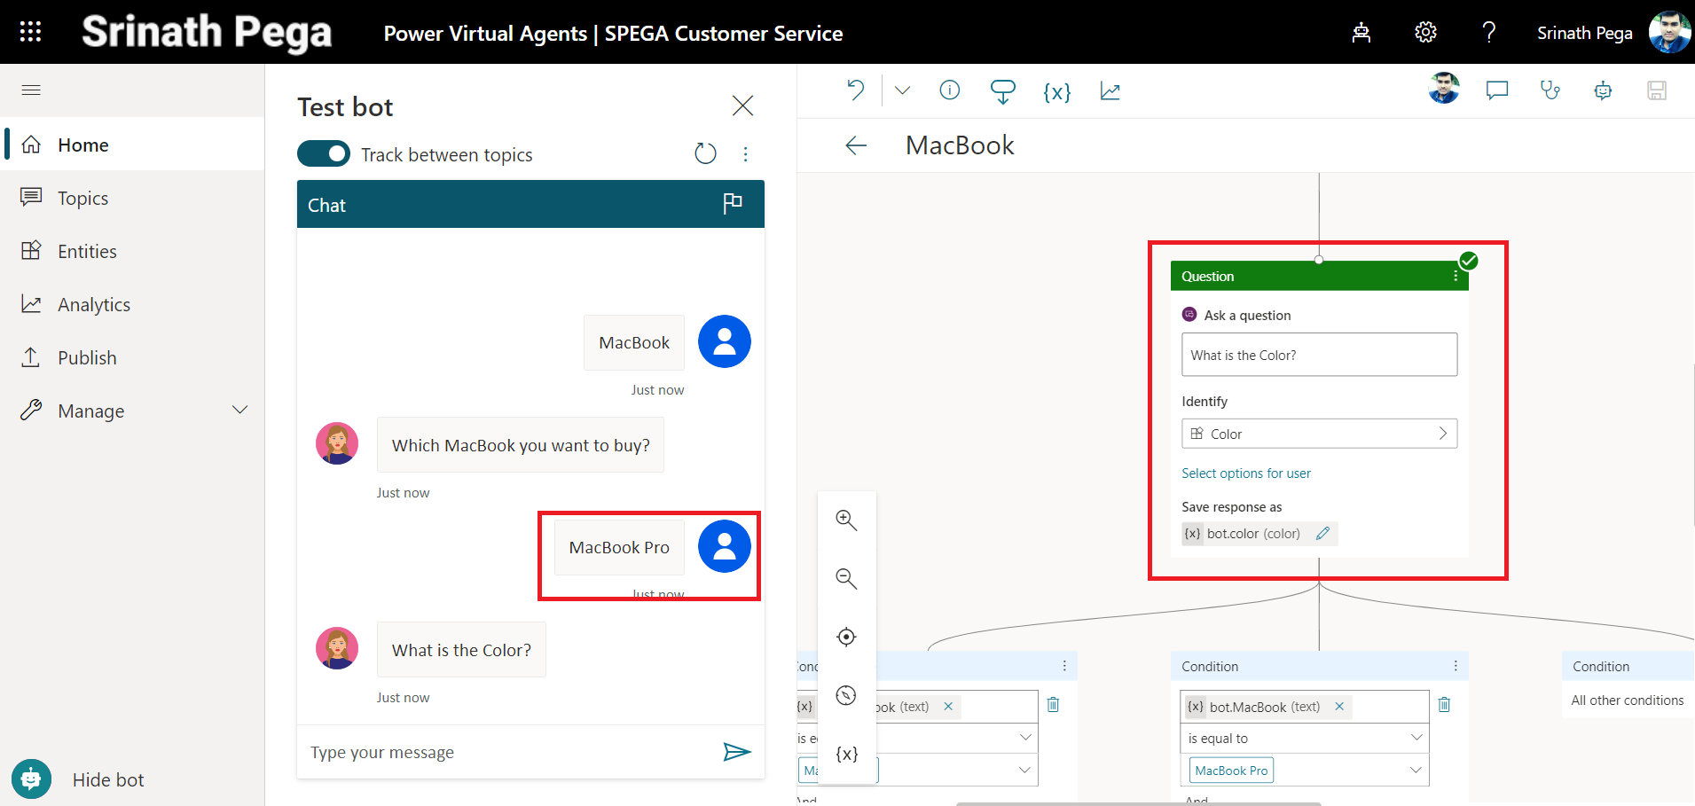Screen dimensions: 1695x806
Task: Send the chat message with arrow icon
Action: pyautogui.click(x=736, y=752)
